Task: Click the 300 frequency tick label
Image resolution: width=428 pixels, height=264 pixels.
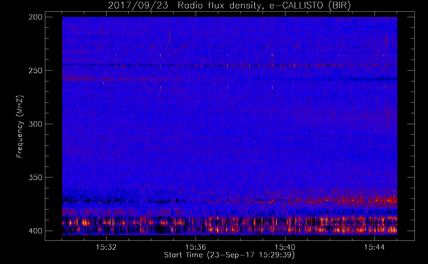Action: pyautogui.click(x=35, y=124)
